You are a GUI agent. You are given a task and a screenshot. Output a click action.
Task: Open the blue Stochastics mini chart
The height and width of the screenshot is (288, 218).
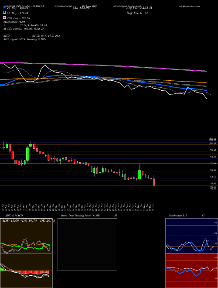point(191,236)
